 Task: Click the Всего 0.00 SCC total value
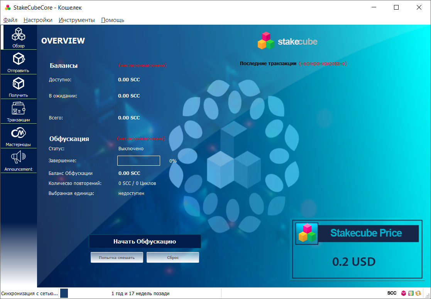tap(129, 118)
